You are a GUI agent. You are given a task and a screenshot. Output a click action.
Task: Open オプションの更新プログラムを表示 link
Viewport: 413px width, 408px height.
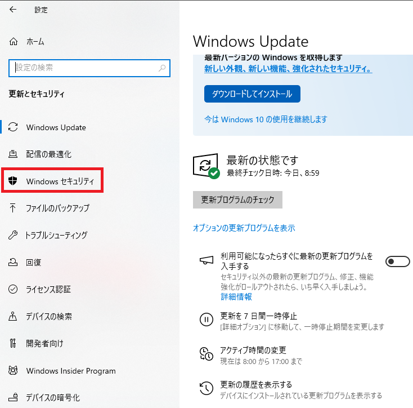tap(244, 228)
